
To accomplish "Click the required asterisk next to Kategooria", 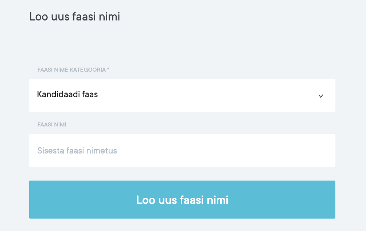I will [x=108, y=69].
